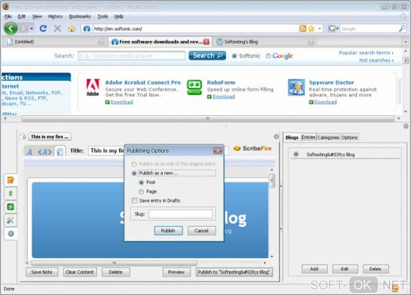Switch to the Options tab
Screen dimensions: 411x295
pos(349,137)
